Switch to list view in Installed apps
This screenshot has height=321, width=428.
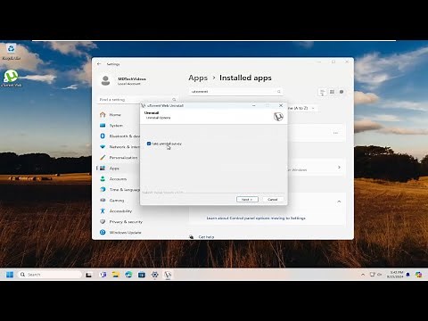click(322, 92)
